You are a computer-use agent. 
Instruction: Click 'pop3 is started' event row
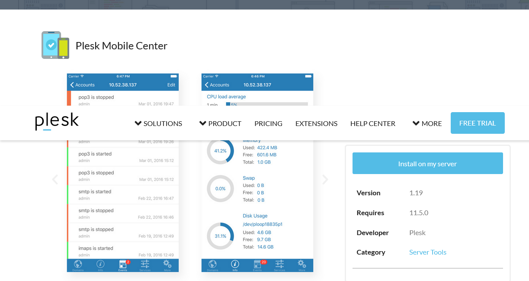(123, 157)
